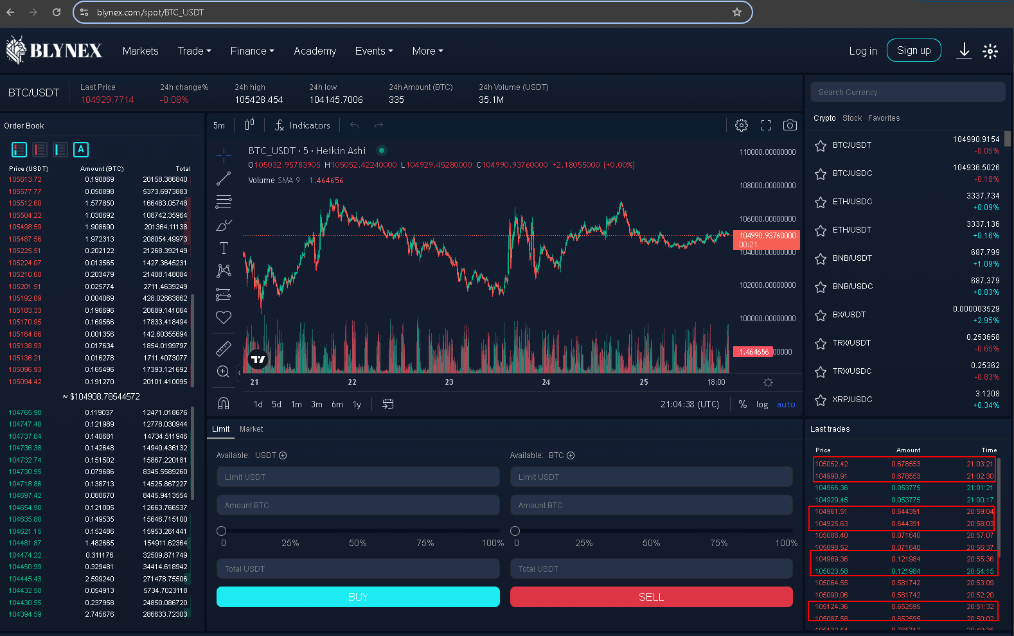Click the BUY button
The width and height of the screenshot is (1014, 636).
pos(358,597)
